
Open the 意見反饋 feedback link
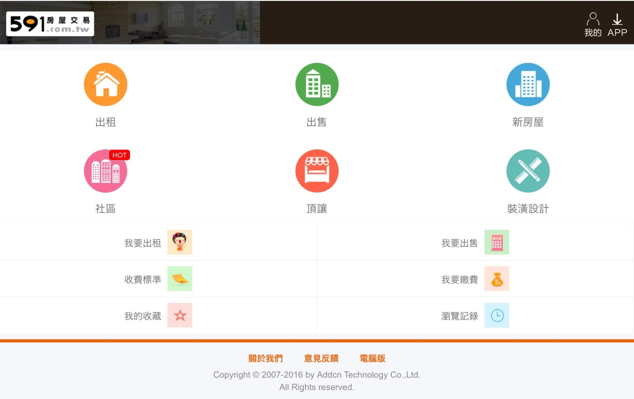[x=321, y=359]
